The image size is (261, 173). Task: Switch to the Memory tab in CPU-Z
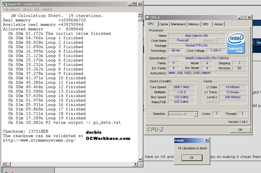(x=194, y=24)
